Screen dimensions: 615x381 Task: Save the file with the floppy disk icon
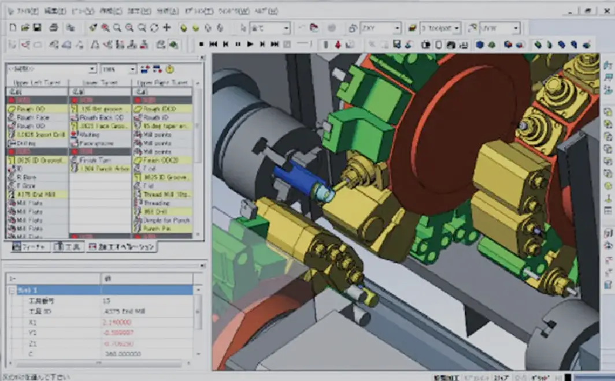pos(37,28)
